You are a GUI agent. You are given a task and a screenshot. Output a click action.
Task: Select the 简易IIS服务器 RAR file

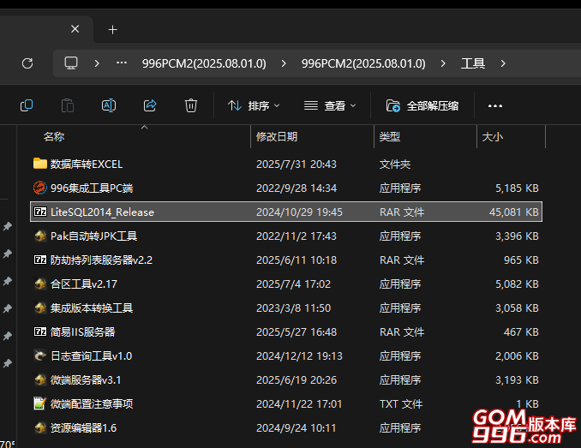pyautogui.click(x=82, y=332)
